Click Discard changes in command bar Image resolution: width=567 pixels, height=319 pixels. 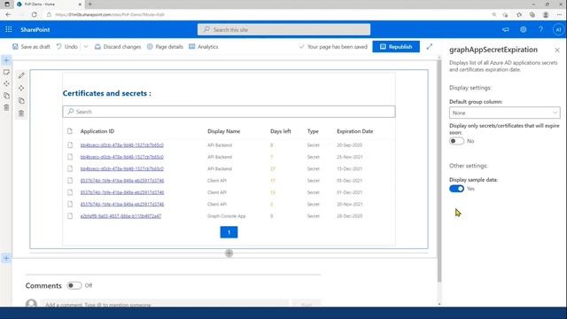pyautogui.click(x=118, y=47)
